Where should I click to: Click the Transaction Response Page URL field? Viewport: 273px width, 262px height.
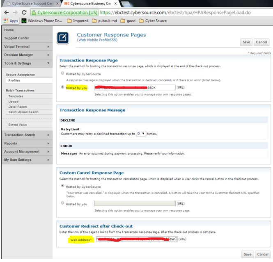[135, 87]
